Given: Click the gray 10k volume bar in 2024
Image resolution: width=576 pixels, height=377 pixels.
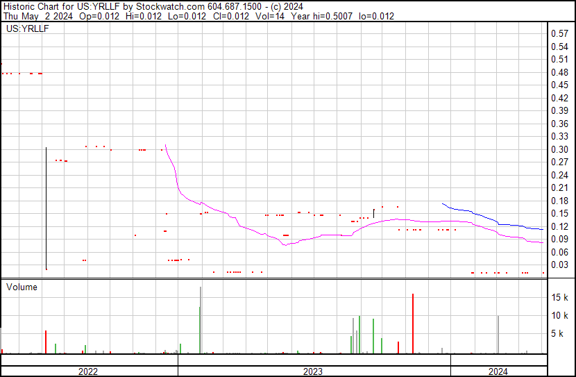Looking at the screenshot, I should coord(498,335).
